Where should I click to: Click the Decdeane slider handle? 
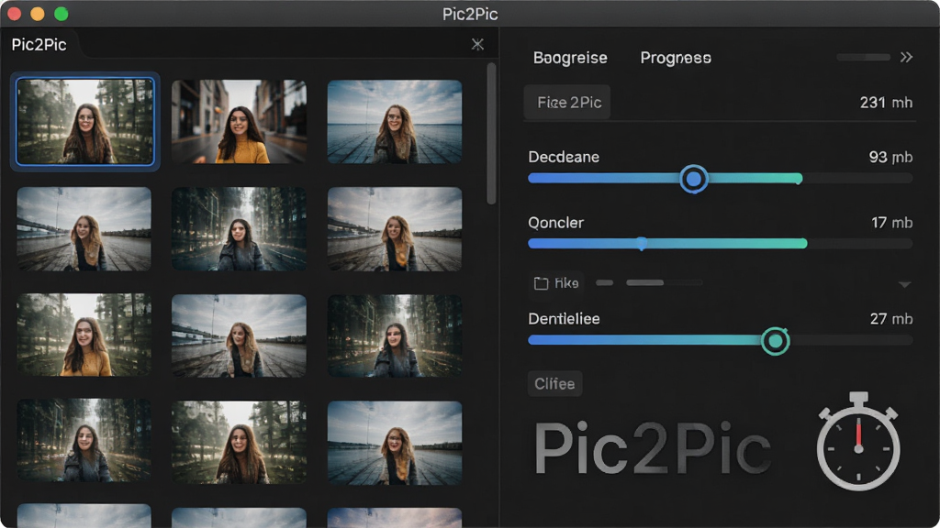click(694, 179)
